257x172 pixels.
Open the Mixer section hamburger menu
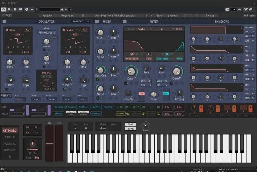pyautogui.click(x=97, y=22)
